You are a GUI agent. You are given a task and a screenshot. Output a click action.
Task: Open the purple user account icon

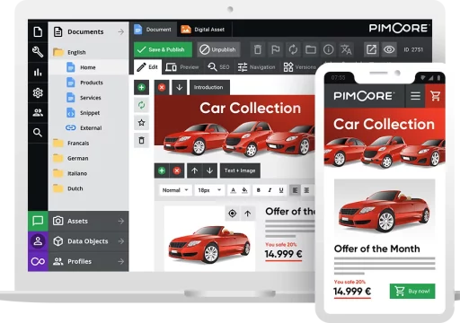38,241
